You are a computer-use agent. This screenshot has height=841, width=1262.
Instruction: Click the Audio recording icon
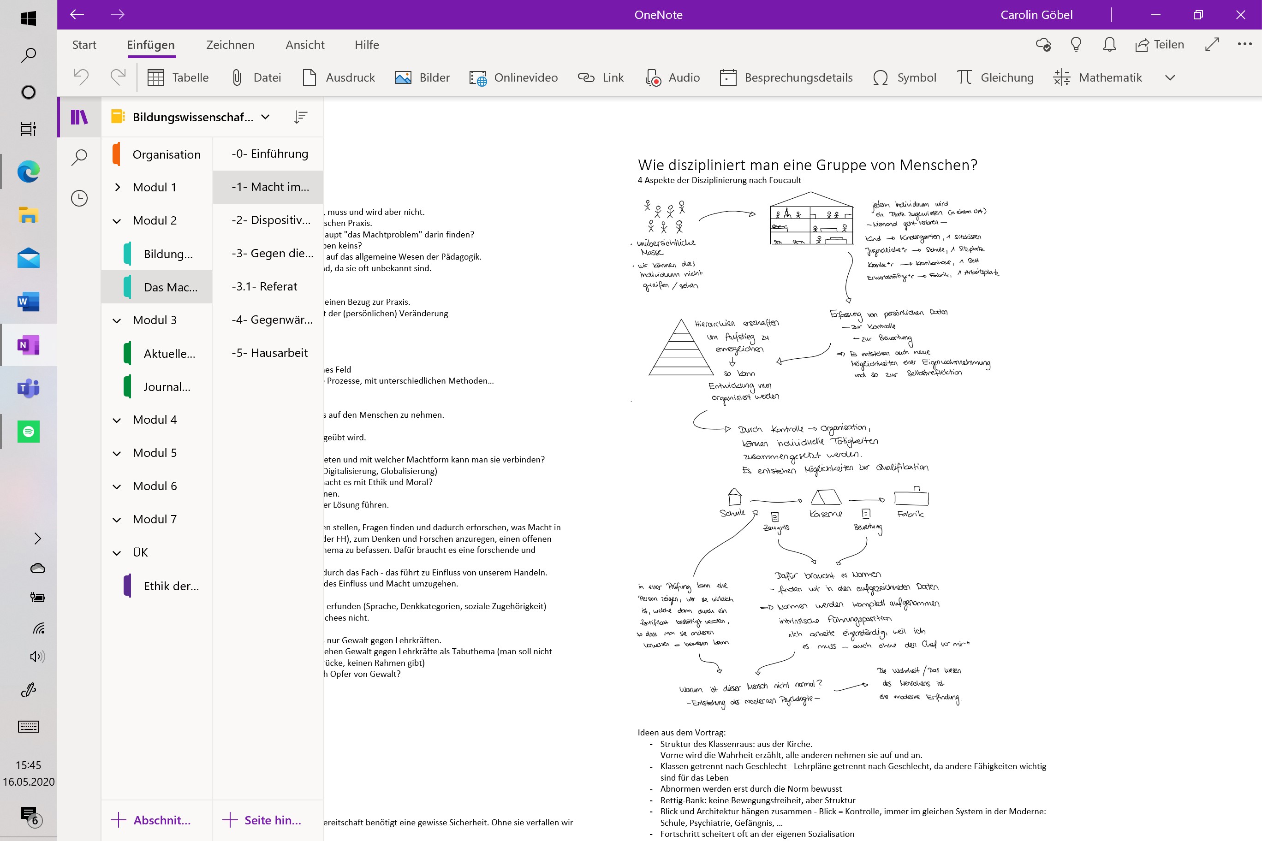coord(653,78)
